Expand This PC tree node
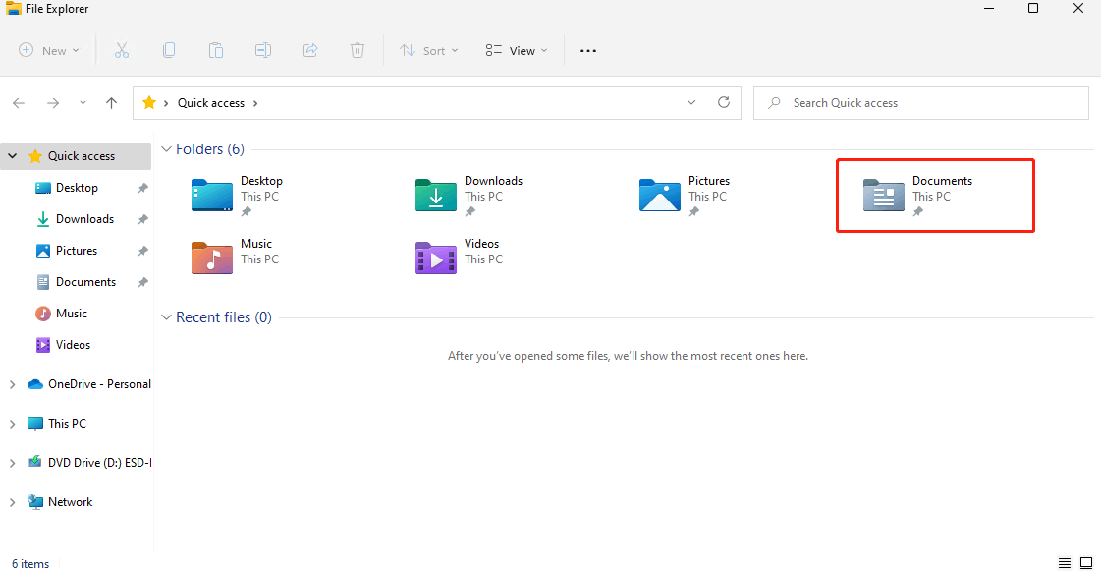Image resolution: width=1101 pixels, height=575 pixels. point(13,424)
